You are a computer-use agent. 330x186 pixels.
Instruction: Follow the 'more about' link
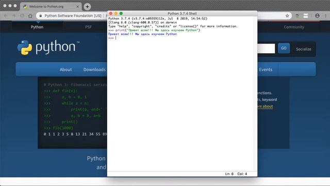[265, 106]
